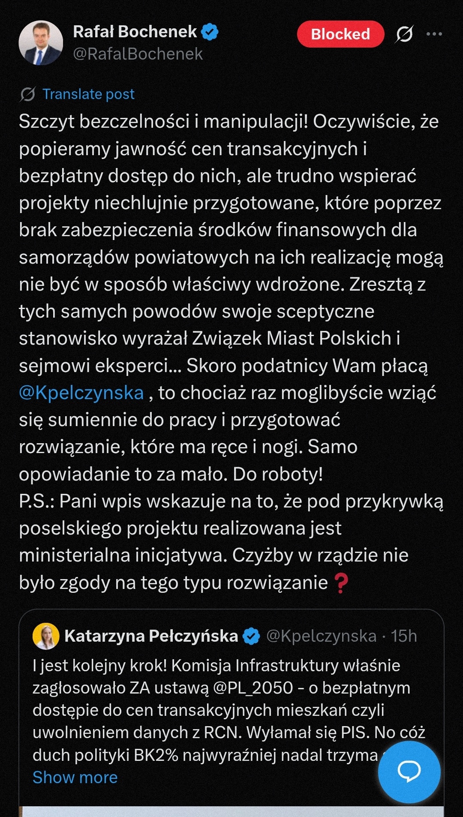Unblock the user via the Blocked button
The height and width of the screenshot is (817, 463).
click(x=340, y=34)
